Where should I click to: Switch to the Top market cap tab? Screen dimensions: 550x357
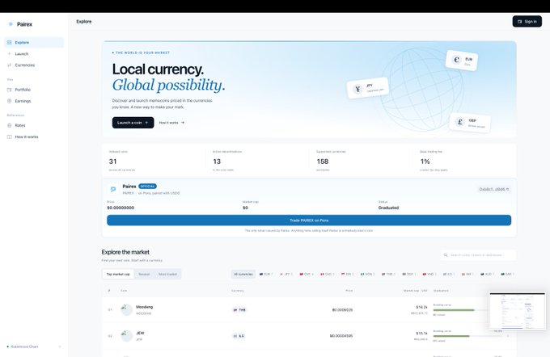coord(118,274)
